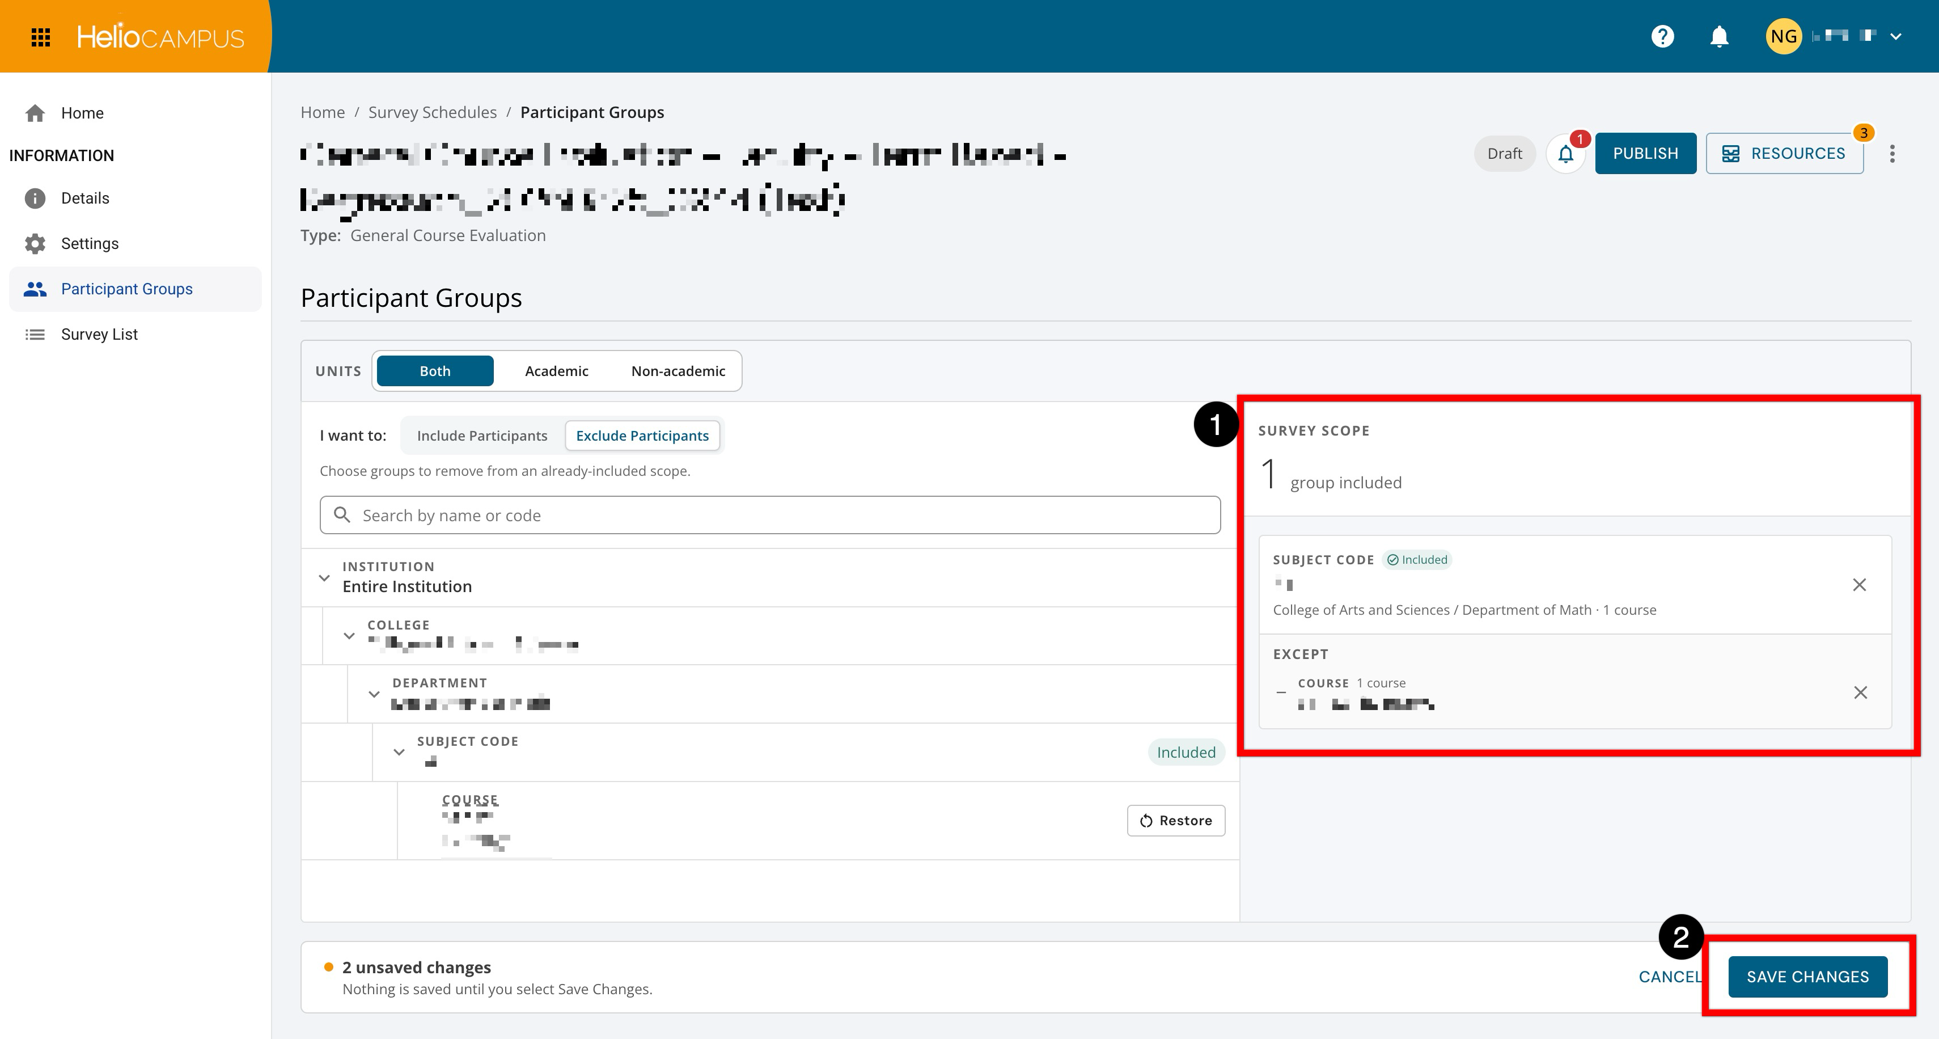The width and height of the screenshot is (1939, 1039).
Task: Click the search magnifier icon
Action: (342, 515)
